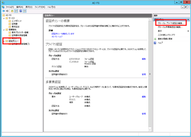Screen dimensions: 191x137
Task: Click the エンドポイント folder icon
Action: (10, 21)
